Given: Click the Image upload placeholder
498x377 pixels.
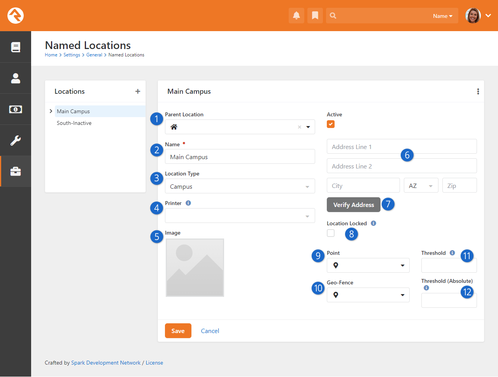Looking at the screenshot, I should [x=195, y=268].
